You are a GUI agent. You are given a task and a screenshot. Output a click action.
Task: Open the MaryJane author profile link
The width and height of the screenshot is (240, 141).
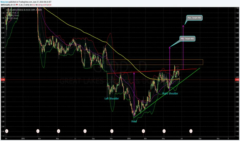tap(4, 2)
